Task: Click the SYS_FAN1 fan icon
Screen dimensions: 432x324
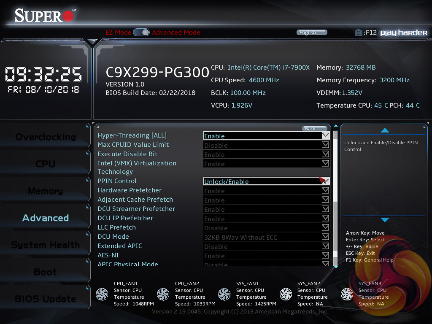Action: 224,294
